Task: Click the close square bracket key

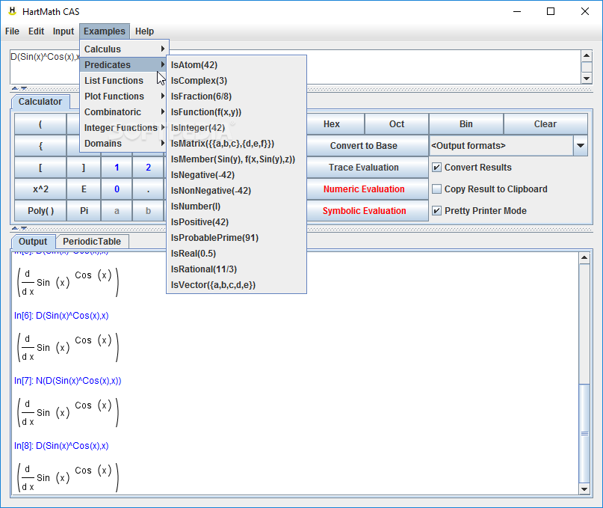Action: tap(84, 168)
